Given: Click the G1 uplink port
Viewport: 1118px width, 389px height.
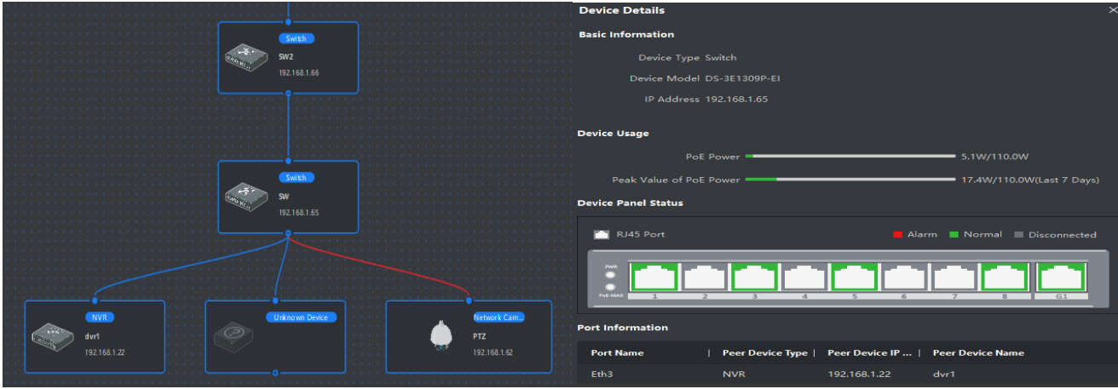Looking at the screenshot, I should coord(1061,277).
